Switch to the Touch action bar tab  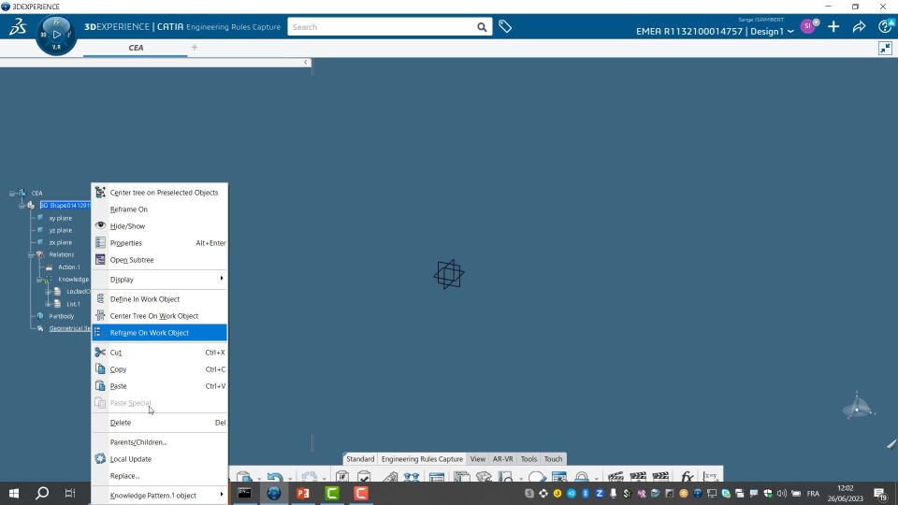[x=553, y=458]
